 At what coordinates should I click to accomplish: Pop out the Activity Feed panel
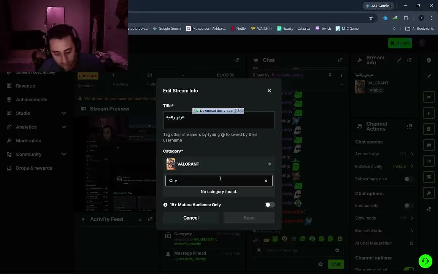(150, 220)
